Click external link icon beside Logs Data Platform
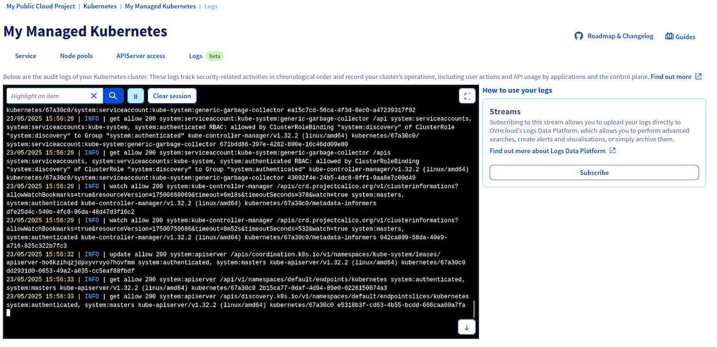 coord(613,151)
